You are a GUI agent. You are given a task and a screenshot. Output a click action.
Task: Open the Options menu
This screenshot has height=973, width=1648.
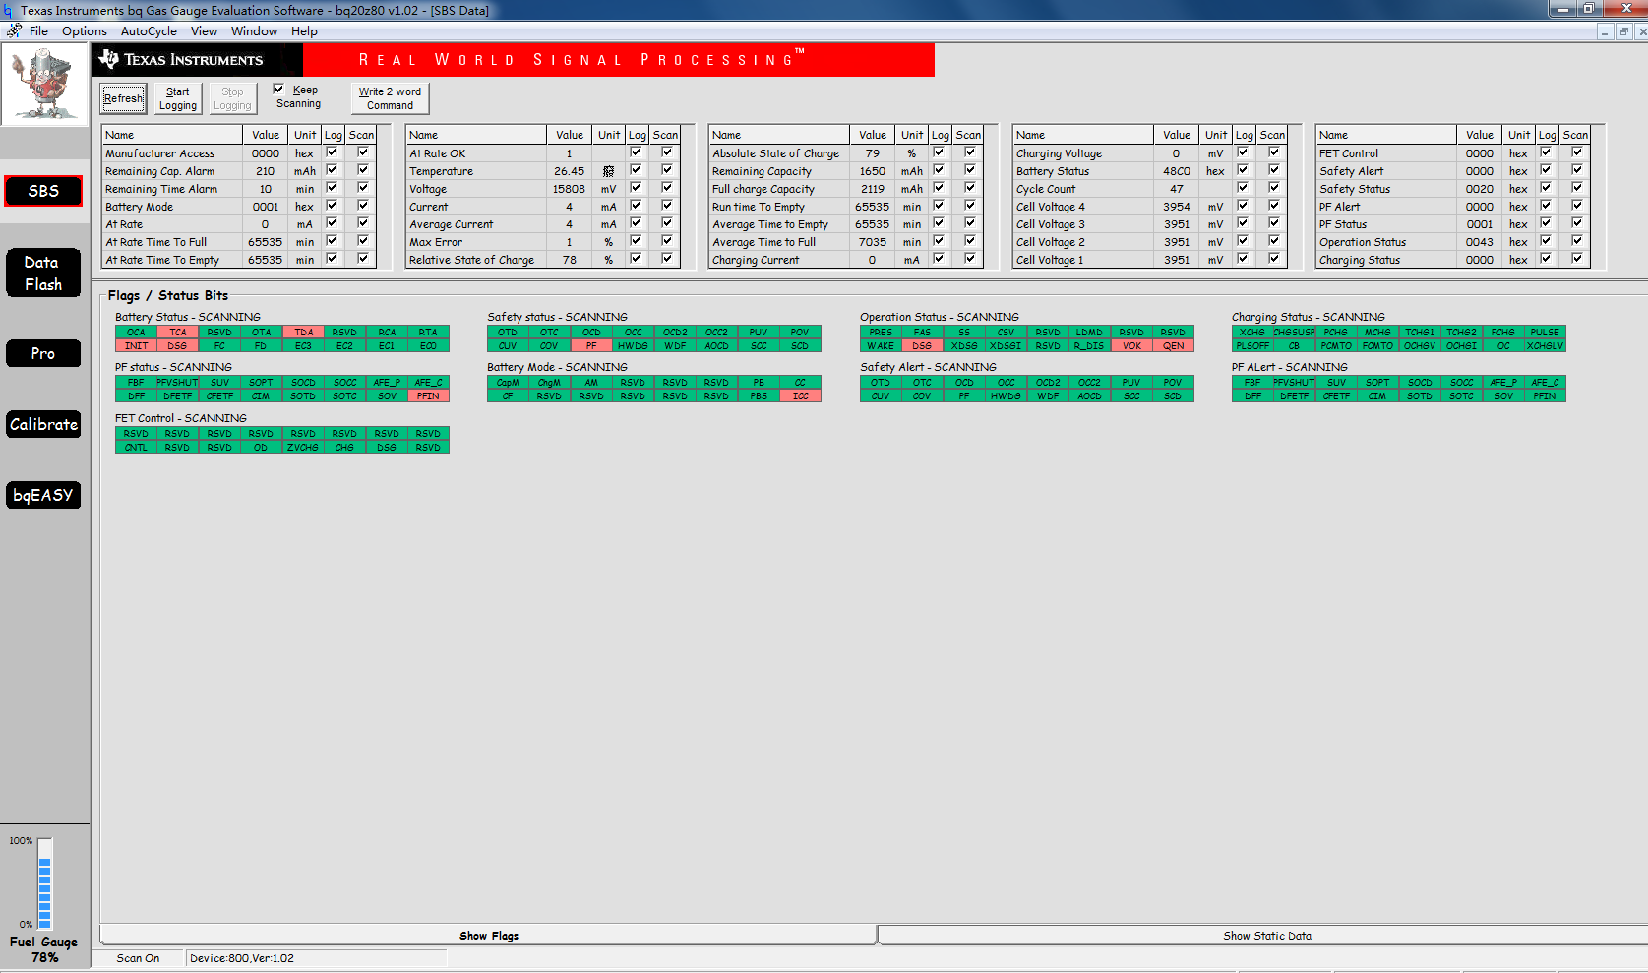click(x=85, y=31)
